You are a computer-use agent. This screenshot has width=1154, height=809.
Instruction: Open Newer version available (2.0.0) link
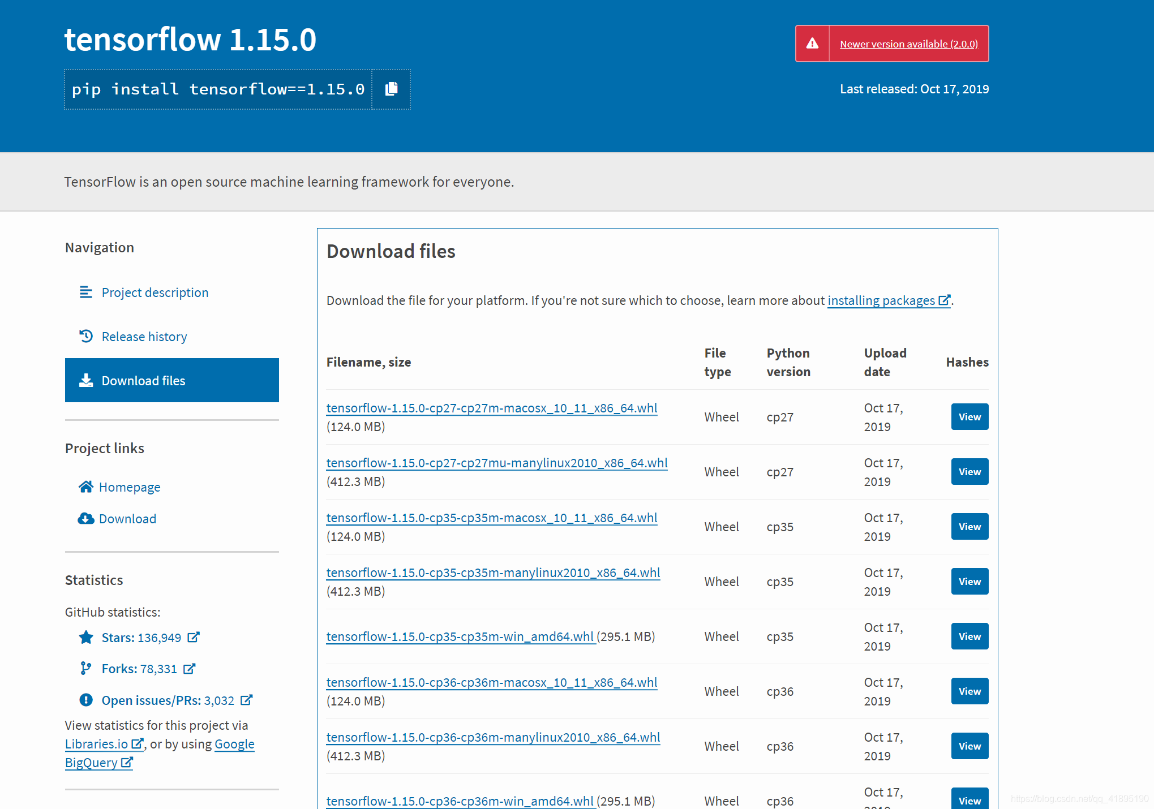click(908, 44)
